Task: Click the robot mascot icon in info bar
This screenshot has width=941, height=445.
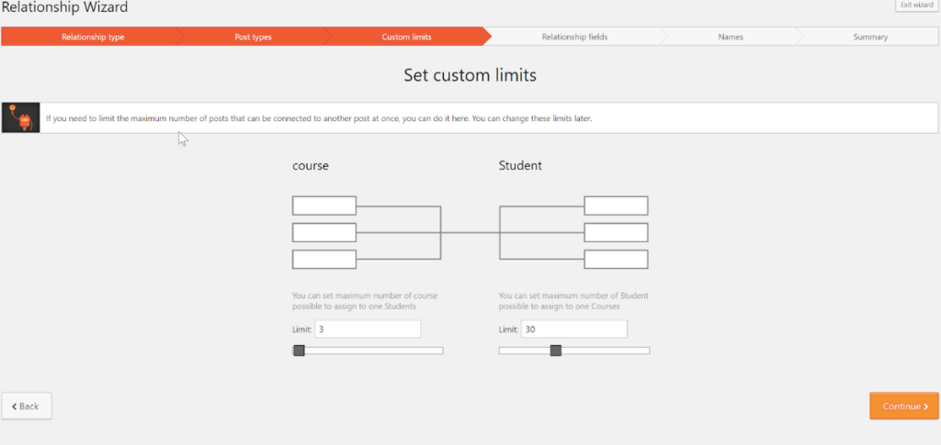Action: click(x=20, y=117)
